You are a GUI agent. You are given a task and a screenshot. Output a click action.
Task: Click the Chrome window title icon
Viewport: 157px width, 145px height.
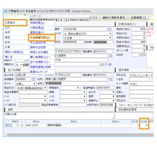(x=5, y=11)
